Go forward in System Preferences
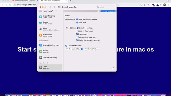This screenshot has height=96, width=171. tap(55, 7)
